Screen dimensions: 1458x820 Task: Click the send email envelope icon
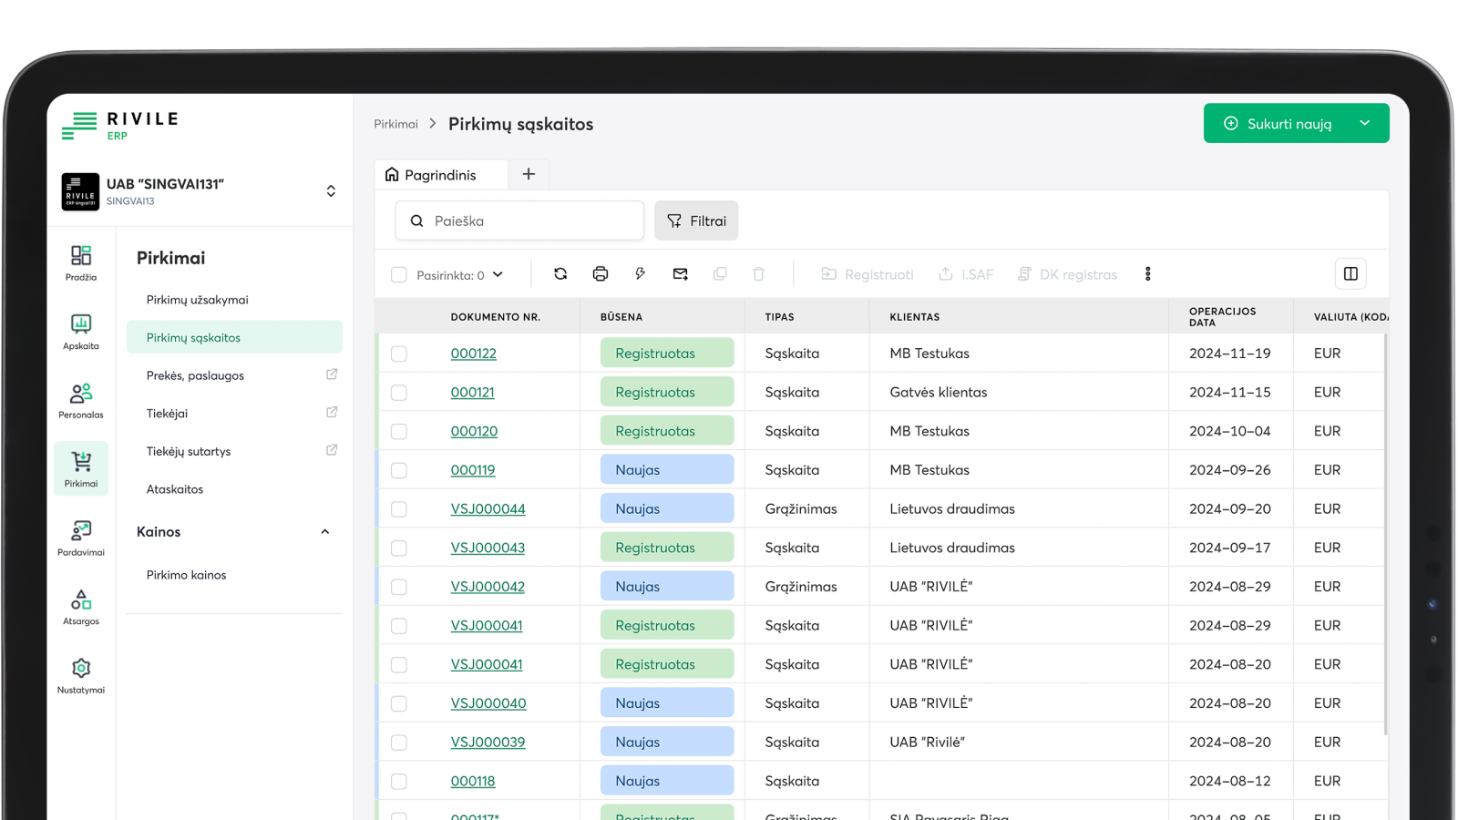click(x=680, y=274)
